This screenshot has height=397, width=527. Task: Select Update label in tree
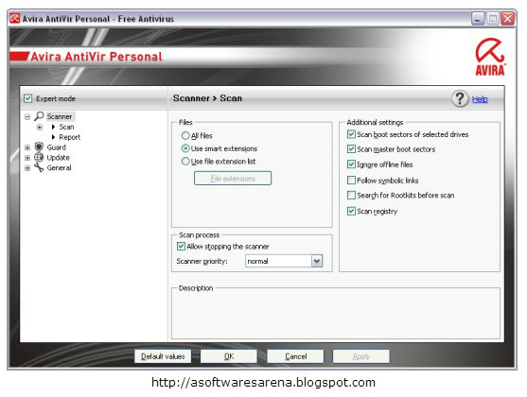coord(58,158)
